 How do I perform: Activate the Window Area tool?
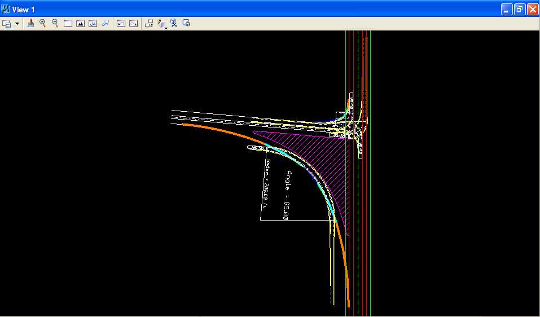[x=68, y=24]
